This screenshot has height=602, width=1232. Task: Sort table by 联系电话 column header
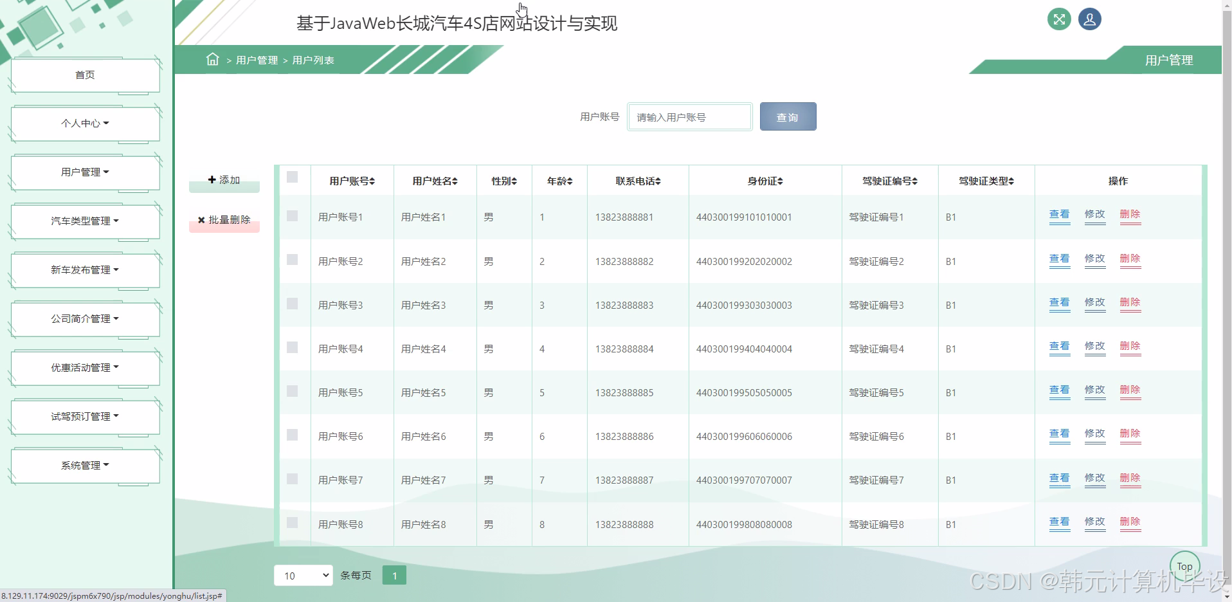(638, 181)
